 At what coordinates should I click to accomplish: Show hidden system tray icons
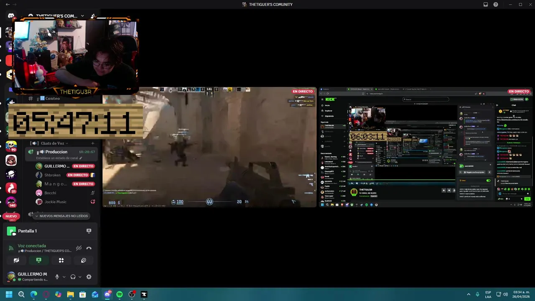click(469, 294)
